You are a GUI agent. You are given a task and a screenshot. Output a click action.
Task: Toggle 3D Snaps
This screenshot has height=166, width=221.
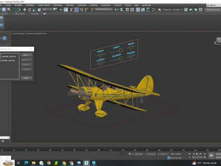71,10
